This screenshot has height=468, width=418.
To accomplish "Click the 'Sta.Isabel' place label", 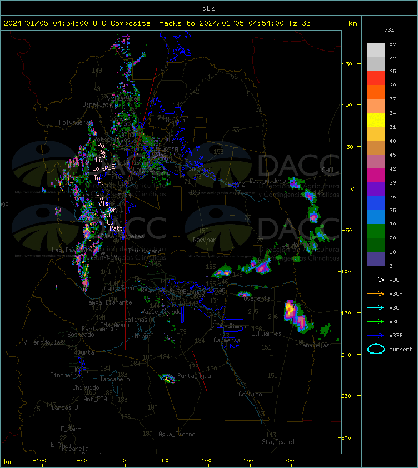I will point(278,442).
